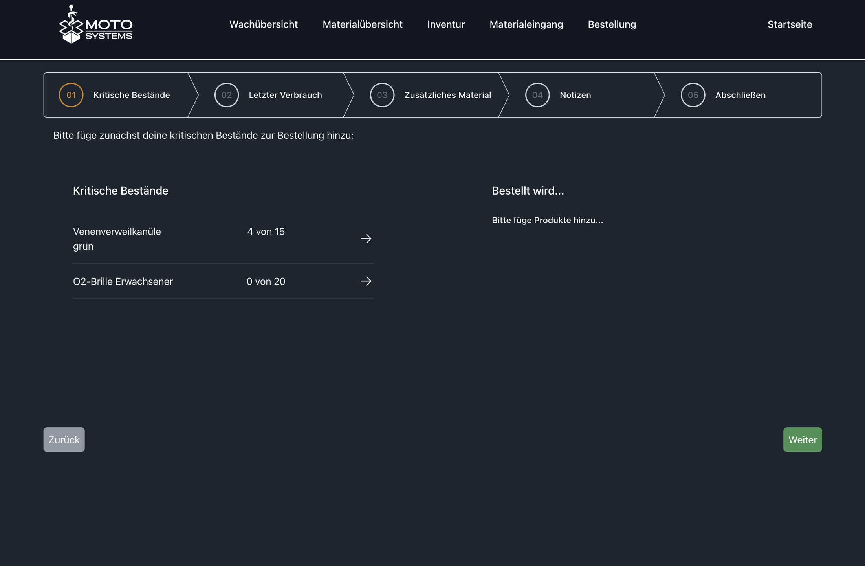Viewport: 865px width, 566px height.
Task: Open Materialeingang navigation item
Action: tap(526, 24)
